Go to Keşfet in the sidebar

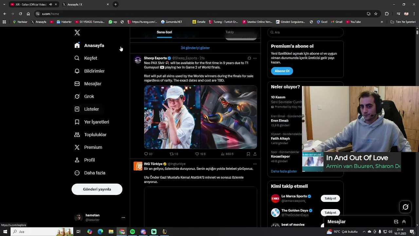(x=86, y=58)
